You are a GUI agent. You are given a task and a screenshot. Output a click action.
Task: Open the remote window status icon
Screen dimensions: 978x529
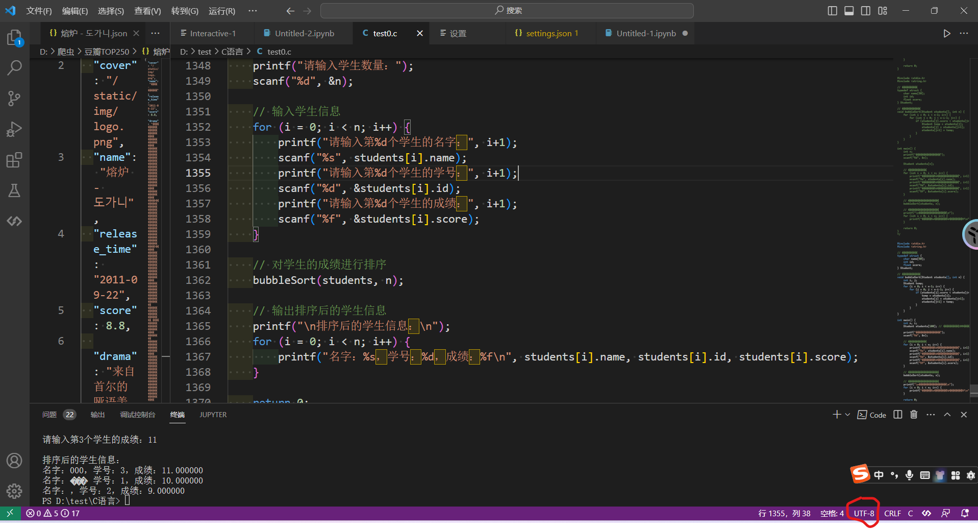(10, 513)
